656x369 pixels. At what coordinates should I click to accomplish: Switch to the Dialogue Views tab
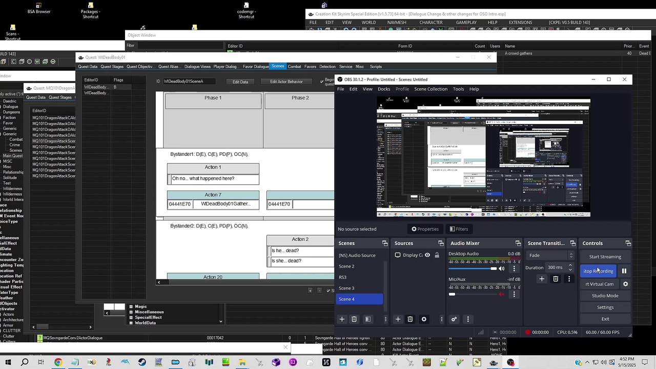(197, 67)
